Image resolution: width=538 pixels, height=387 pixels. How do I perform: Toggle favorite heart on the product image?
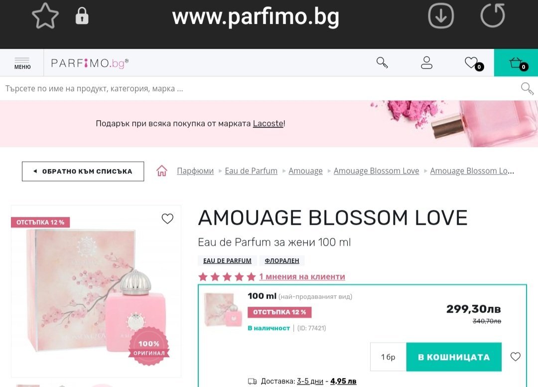(167, 218)
